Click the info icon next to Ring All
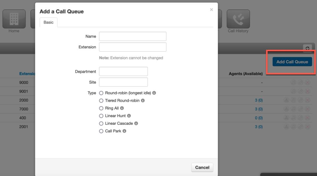The image size is (317, 176). (x=122, y=108)
